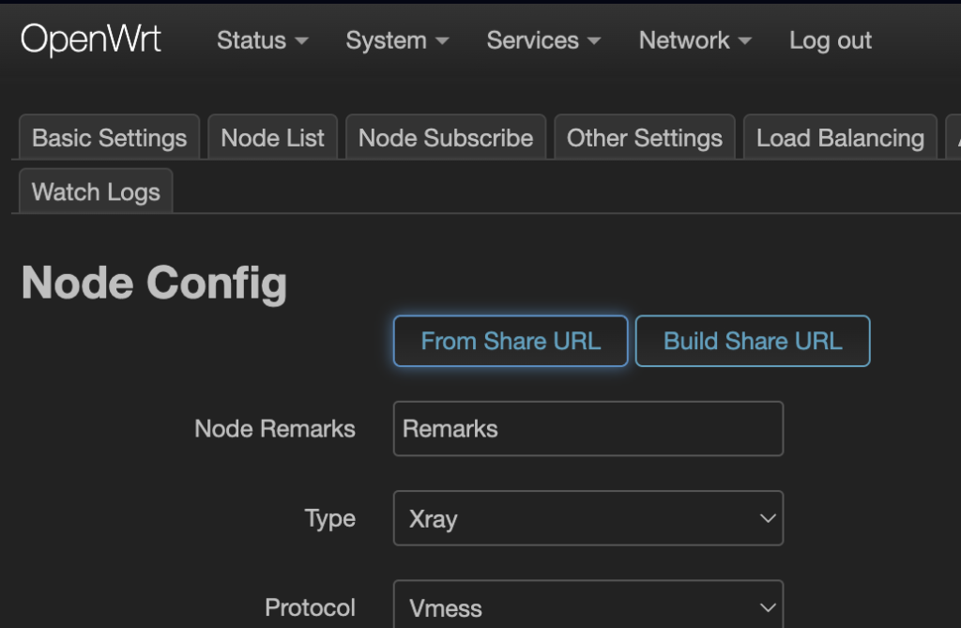Switch to the Load Balancing tab
The height and width of the screenshot is (628, 961).
point(840,138)
